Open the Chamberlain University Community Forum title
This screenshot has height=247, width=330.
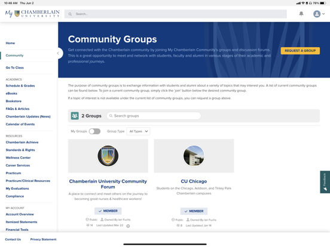point(108,184)
